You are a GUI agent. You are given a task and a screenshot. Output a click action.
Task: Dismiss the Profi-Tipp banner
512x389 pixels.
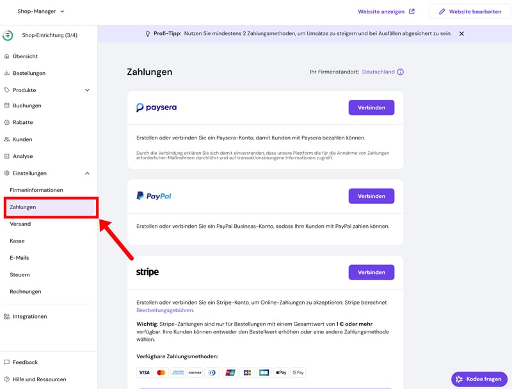[461, 33]
